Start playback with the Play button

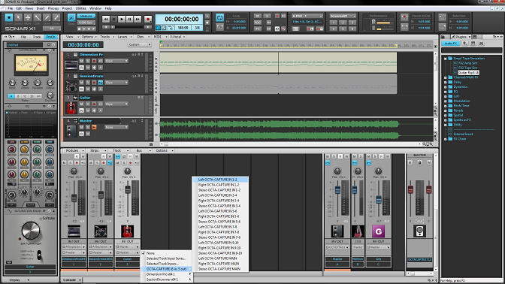point(122,20)
